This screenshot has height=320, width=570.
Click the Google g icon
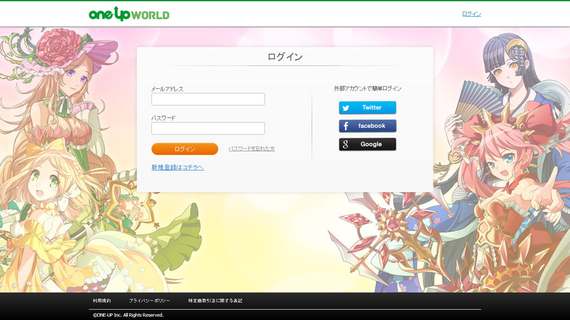(x=346, y=144)
